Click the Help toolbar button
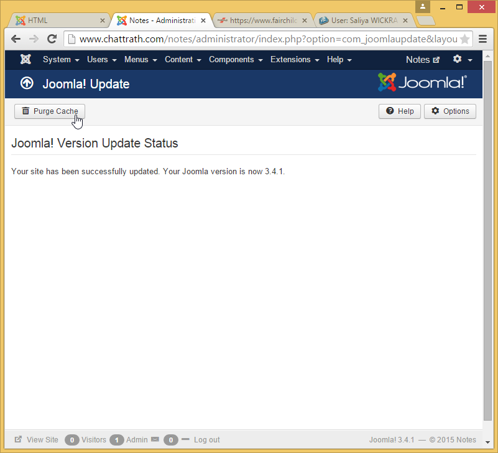 click(399, 111)
